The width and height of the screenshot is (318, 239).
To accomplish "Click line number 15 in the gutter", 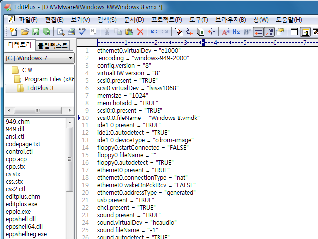I will pyautogui.click(x=85, y=155).
